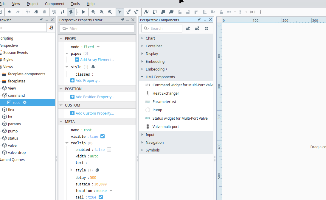
Task: Zoom out of the view canvas
Action: [x=102, y=12]
